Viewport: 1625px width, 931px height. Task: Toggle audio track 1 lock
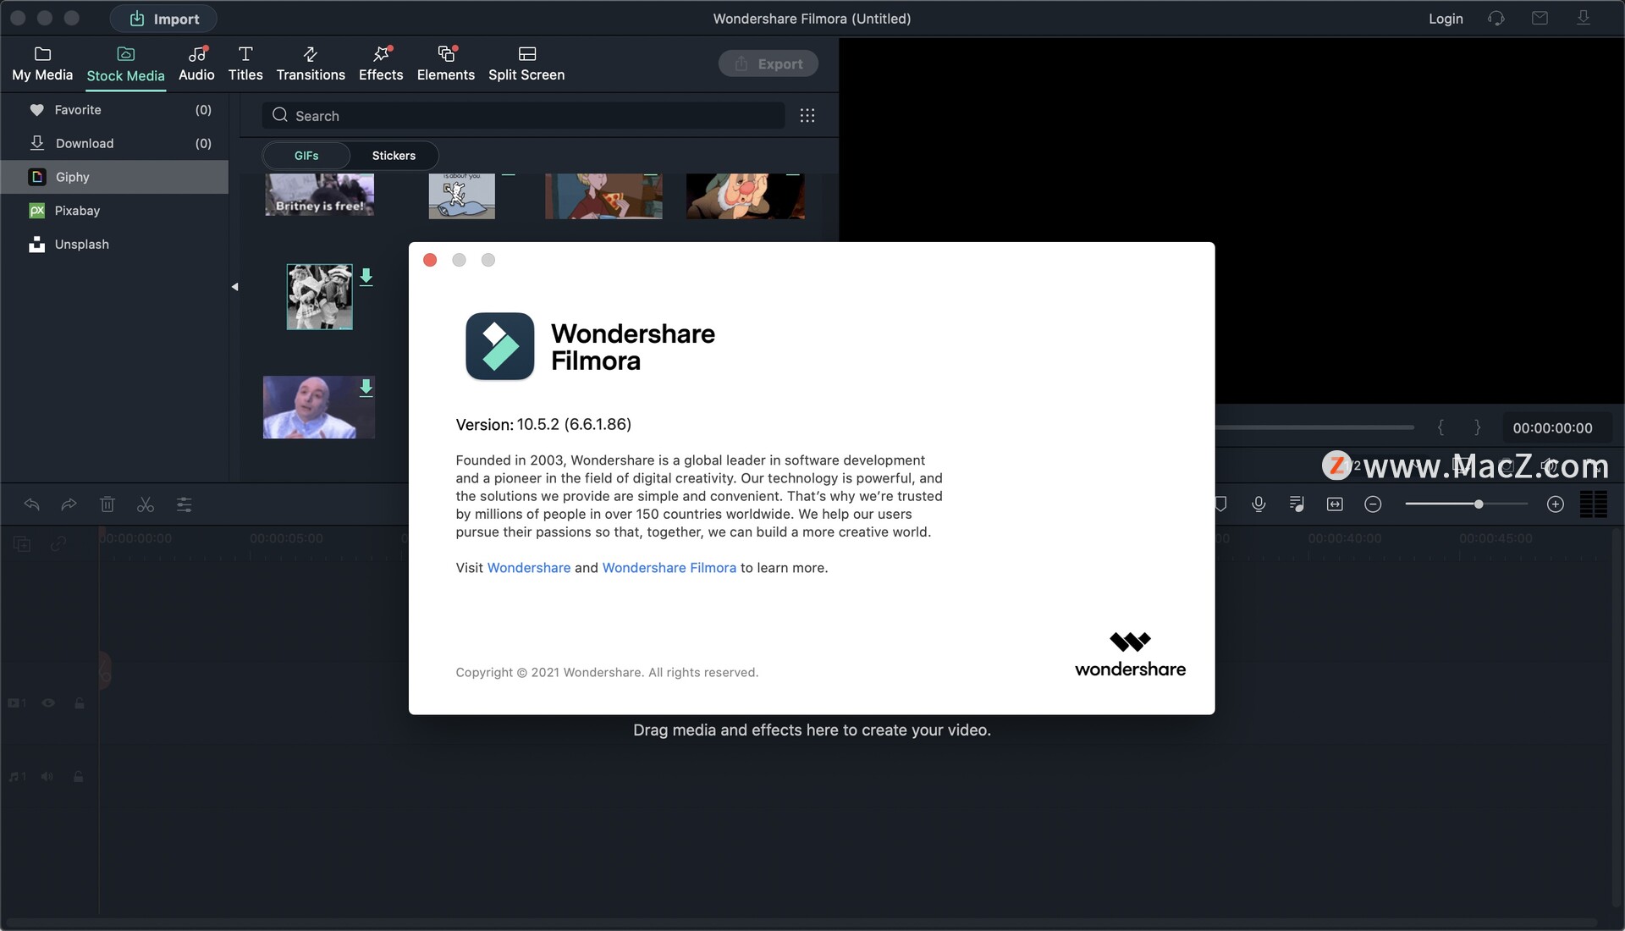pos(78,777)
